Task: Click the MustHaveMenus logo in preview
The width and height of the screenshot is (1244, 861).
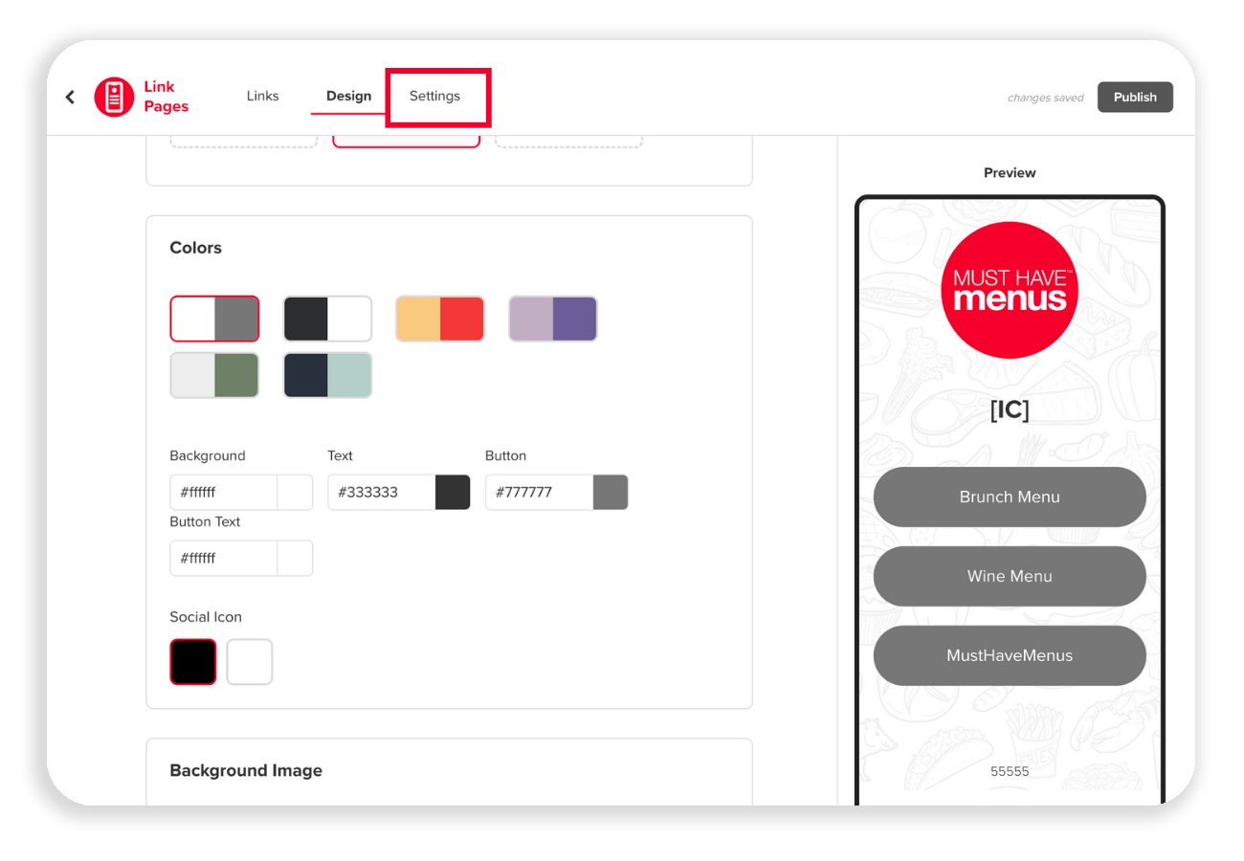Action: point(1010,290)
